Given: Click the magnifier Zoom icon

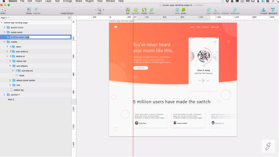Looking at the screenshot, I should 99,10.
